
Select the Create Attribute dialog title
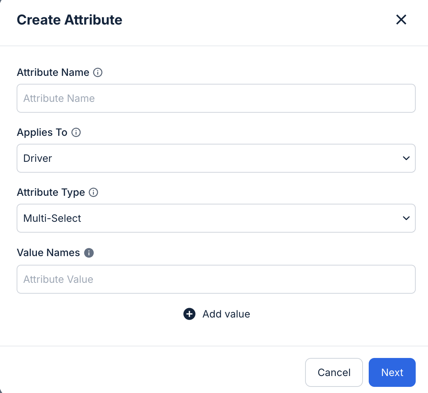coord(69,20)
